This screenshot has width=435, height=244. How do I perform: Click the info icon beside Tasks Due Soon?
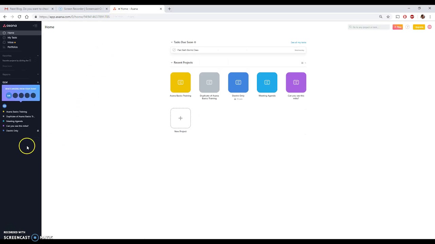195,42
